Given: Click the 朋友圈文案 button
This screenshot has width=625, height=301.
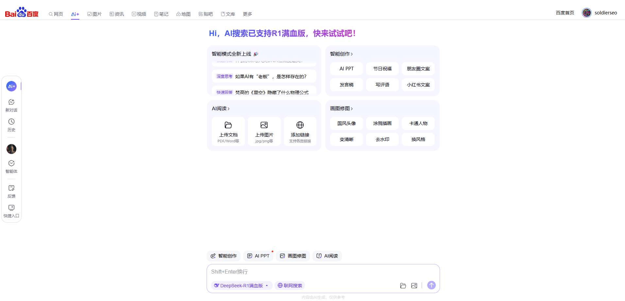Looking at the screenshot, I should pos(418,69).
